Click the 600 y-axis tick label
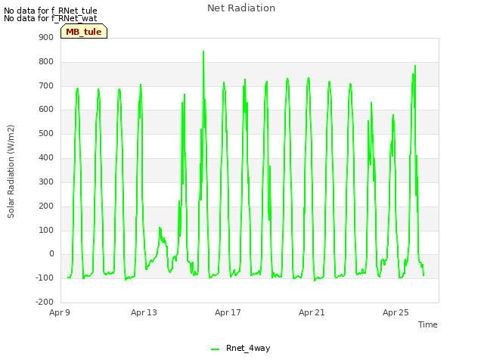Viewport: 484px width, 363px height. (x=46, y=109)
